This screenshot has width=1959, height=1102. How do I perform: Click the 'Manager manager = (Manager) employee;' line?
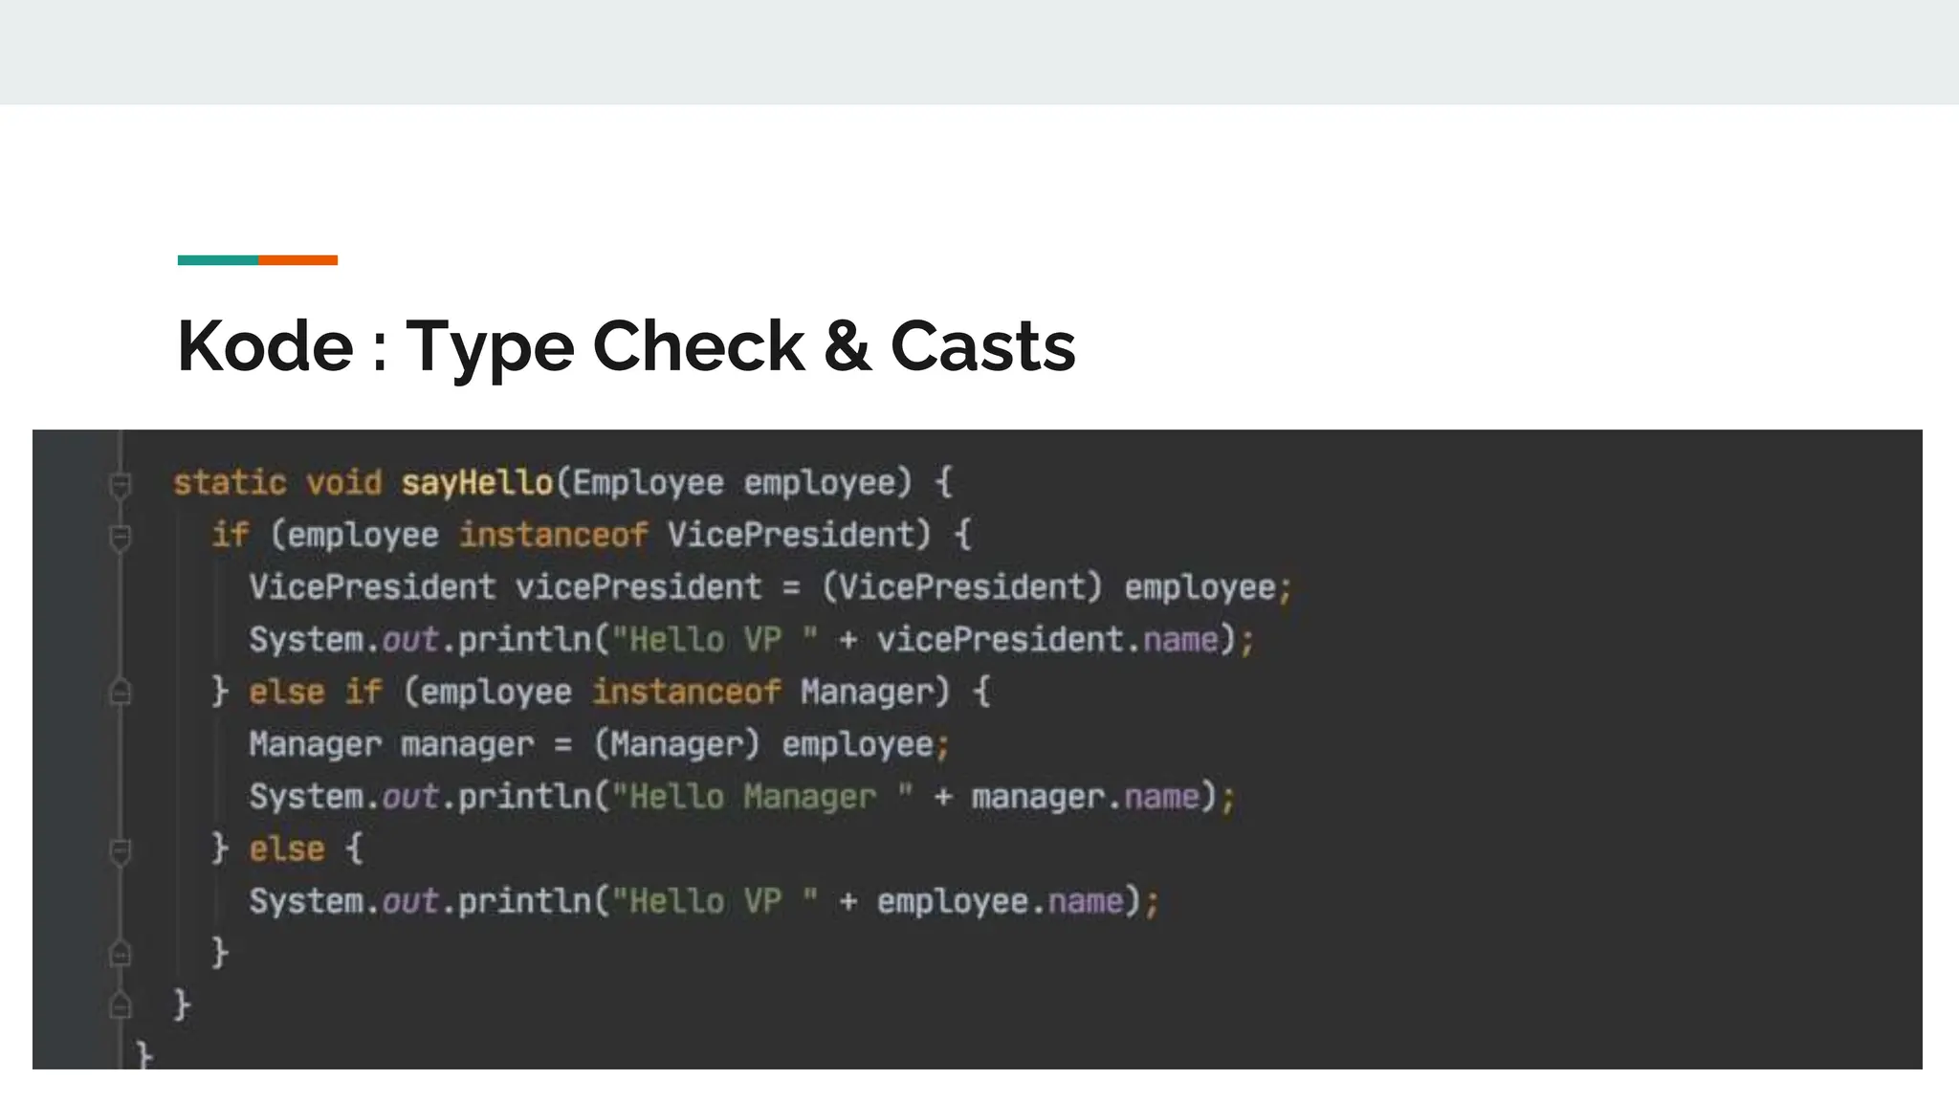(x=599, y=744)
